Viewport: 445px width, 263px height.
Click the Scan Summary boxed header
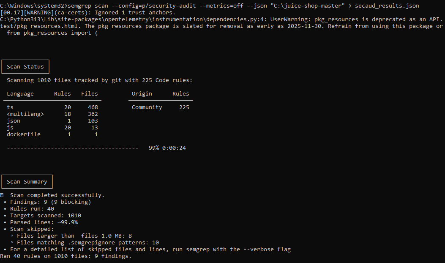(x=27, y=182)
